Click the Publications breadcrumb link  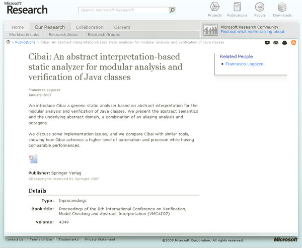click(x=25, y=42)
